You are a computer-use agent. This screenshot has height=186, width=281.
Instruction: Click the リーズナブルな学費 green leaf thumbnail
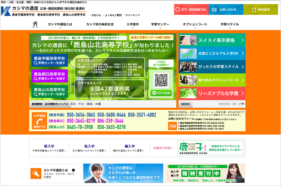tap(188, 93)
